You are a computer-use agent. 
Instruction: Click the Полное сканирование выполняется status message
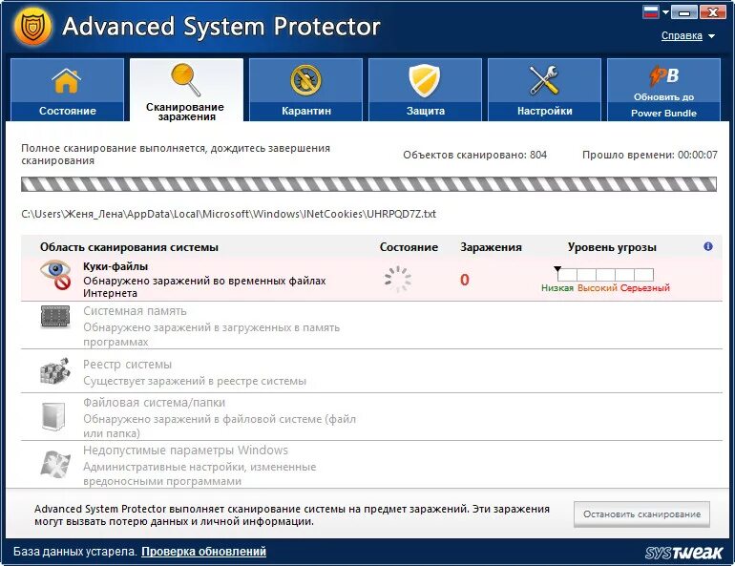click(x=176, y=155)
